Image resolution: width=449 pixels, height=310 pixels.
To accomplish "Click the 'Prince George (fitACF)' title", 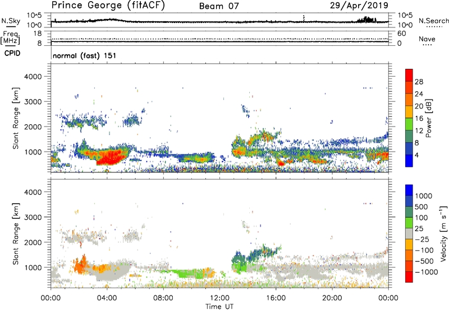I will point(108,5).
